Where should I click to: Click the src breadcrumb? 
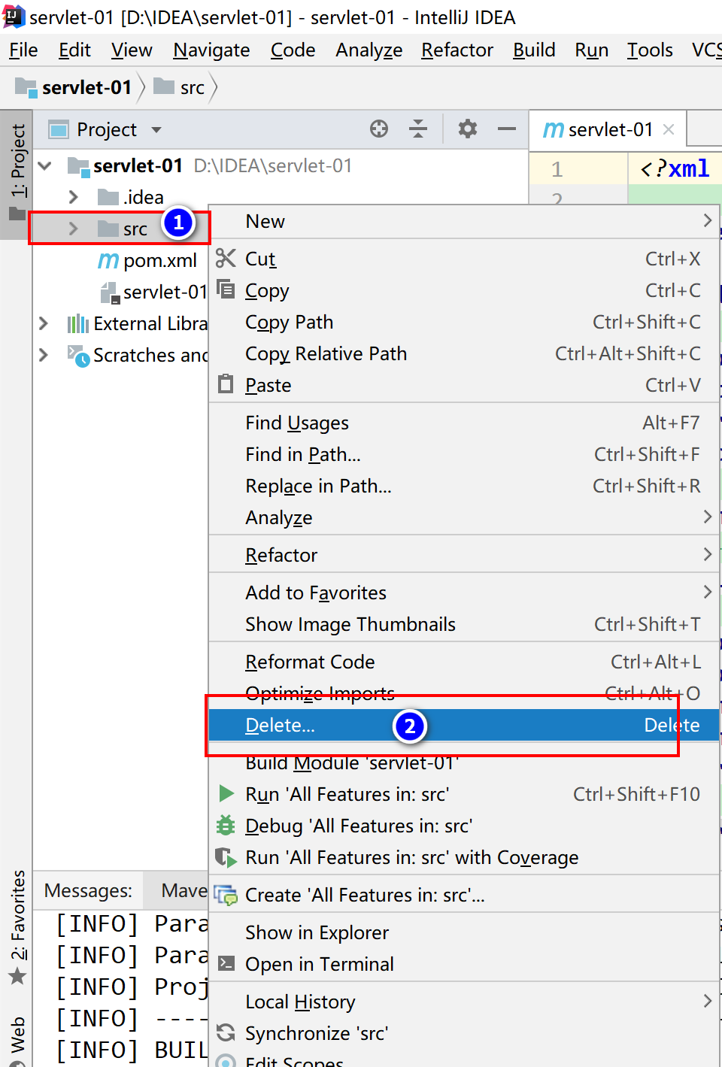pos(179,87)
